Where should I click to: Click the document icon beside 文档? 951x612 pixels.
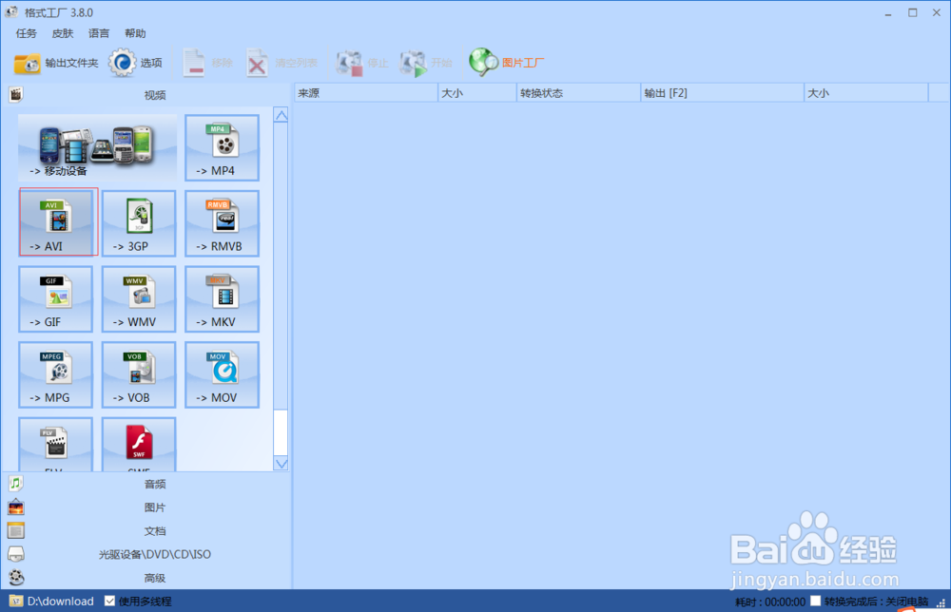(16, 531)
